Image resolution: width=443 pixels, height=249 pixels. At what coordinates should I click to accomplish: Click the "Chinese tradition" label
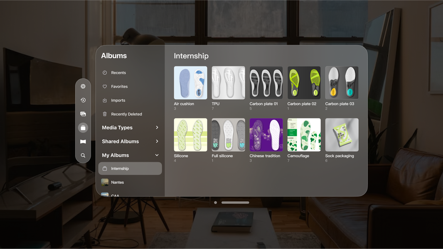pyautogui.click(x=265, y=156)
